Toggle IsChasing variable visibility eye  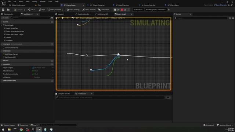pos(53,77)
